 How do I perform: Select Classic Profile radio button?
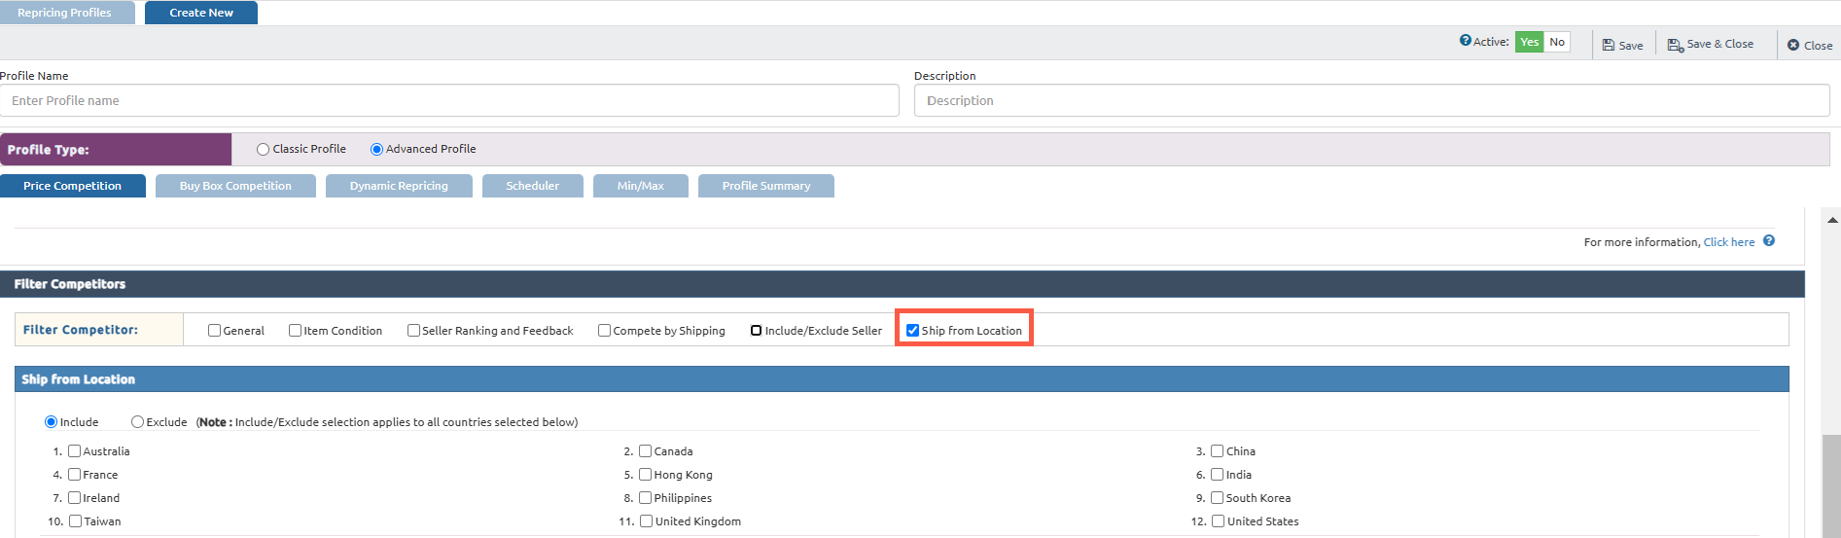[x=263, y=150]
